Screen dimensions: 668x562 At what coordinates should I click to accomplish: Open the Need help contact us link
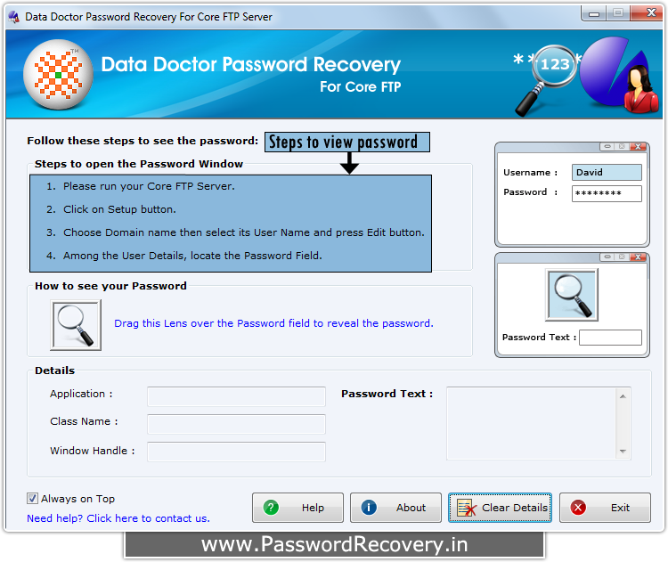click(118, 518)
